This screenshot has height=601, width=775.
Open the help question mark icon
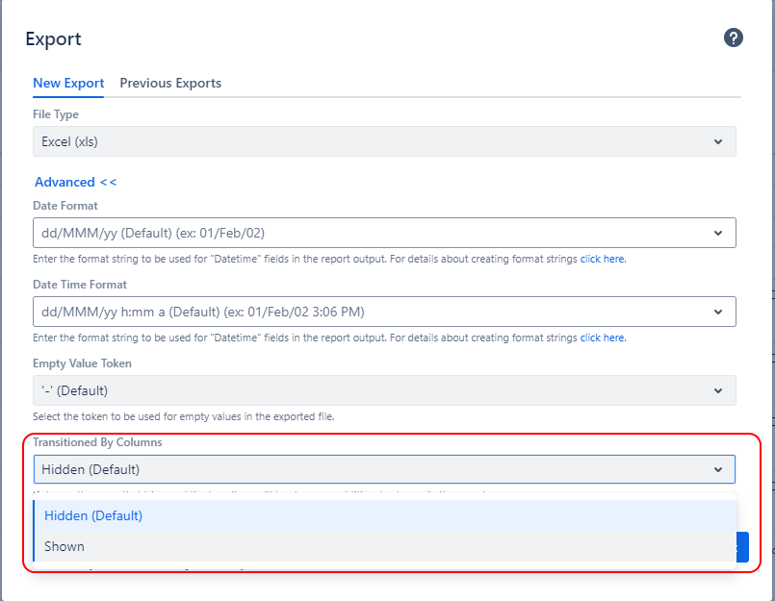coord(734,38)
